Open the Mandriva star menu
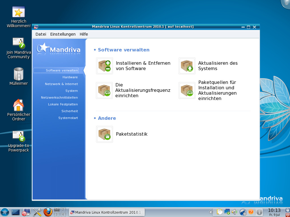Screen dimensions: 290x217 [x=5, y=212]
